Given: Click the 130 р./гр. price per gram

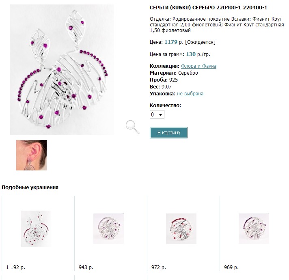Looking at the screenshot, I should click(x=198, y=54).
